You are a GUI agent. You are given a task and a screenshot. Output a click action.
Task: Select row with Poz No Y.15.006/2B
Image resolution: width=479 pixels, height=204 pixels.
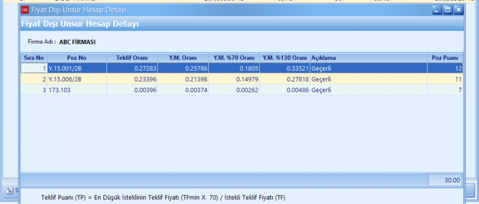coord(76,79)
